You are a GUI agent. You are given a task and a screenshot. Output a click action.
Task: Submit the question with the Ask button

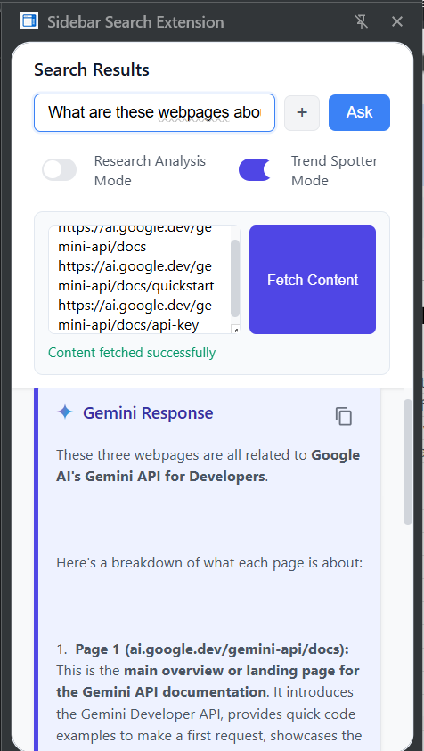pos(359,112)
